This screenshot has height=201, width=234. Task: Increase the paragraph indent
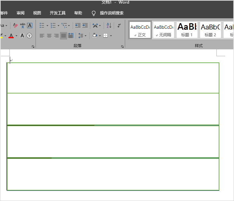pos(85,25)
